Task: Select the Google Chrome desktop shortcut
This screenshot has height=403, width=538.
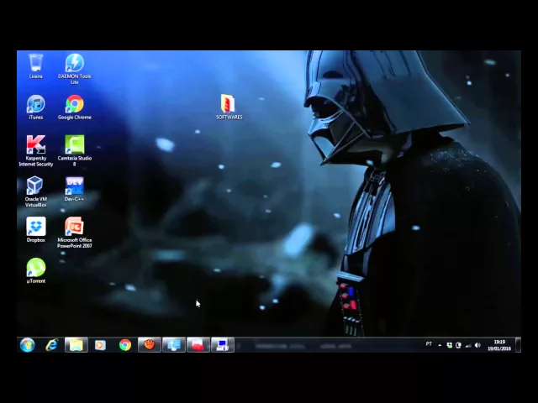Action: [x=75, y=107]
